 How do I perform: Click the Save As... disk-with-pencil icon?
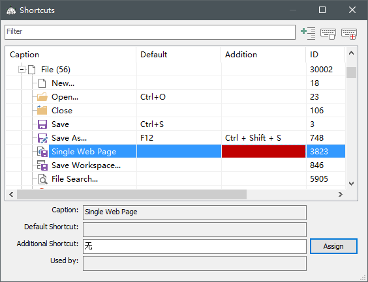point(42,138)
